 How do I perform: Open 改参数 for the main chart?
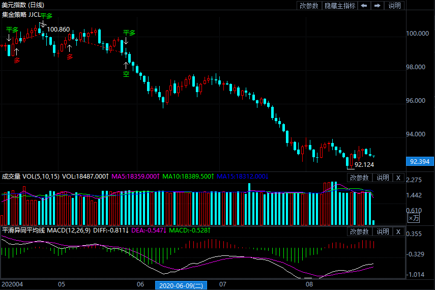[309, 6]
